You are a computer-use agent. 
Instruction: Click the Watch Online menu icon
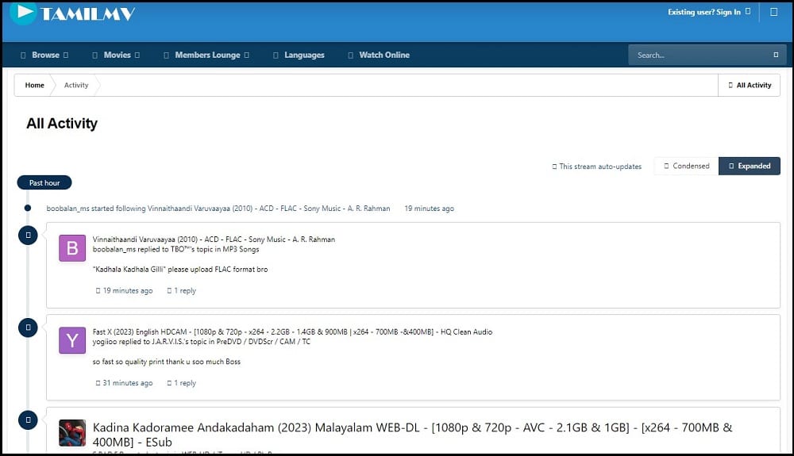click(350, 55)
